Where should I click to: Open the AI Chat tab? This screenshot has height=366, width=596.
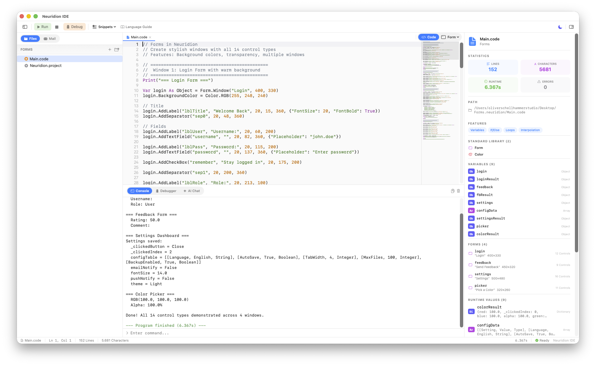[x=192, y=191]
